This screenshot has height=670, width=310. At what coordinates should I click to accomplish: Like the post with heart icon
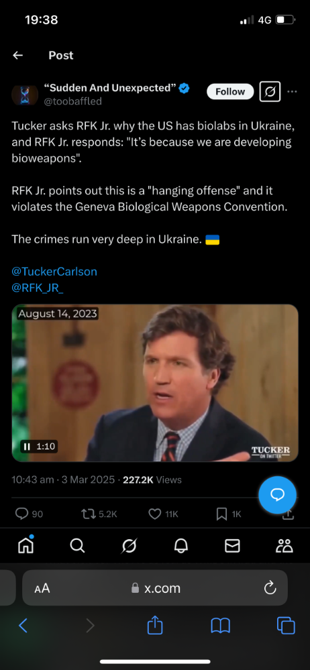click(163, 514)
